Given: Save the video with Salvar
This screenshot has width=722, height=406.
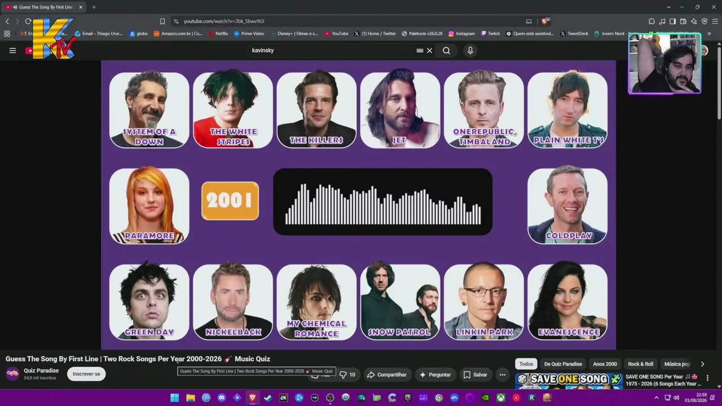Looking at the screenshot, I should 475,374.
